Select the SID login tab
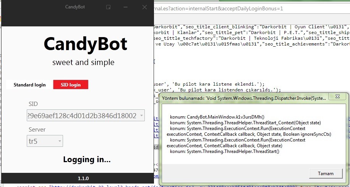 point(71,85)
